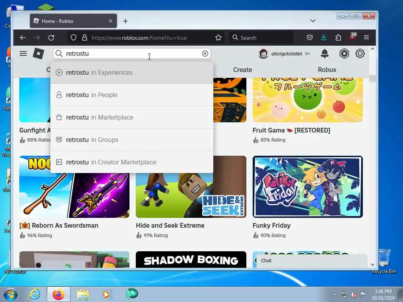Image resolution: width=403 pixels, height=302 pixels.
Task: Click the padlock site info icon
Action: pyautogui.click(x=84, y=38)
